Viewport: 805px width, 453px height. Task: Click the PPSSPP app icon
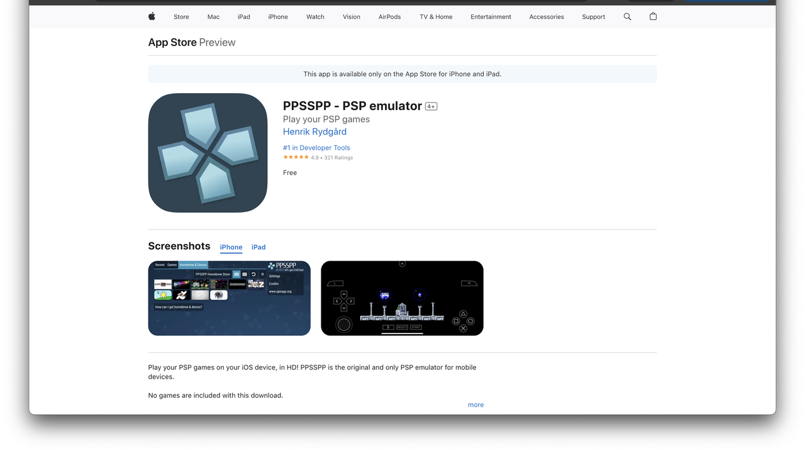tap(208, 153)
